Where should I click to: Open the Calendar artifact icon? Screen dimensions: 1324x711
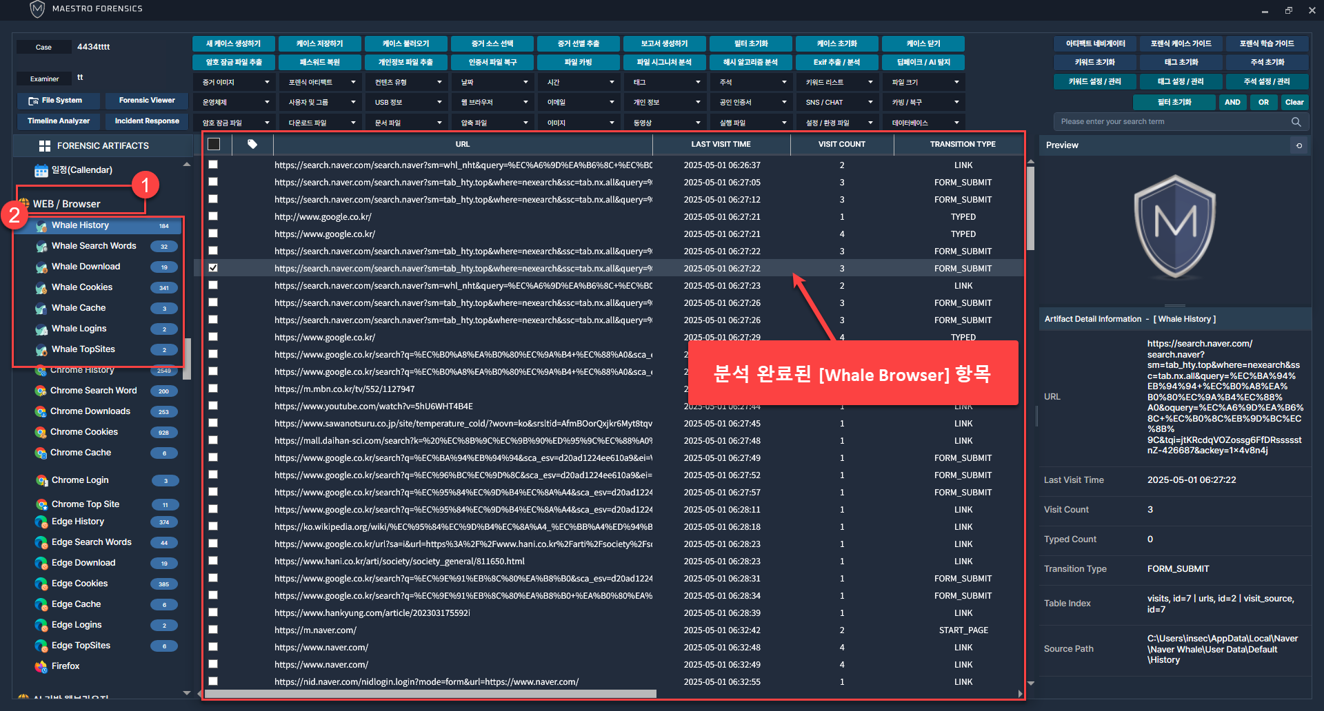pos(41,171)
